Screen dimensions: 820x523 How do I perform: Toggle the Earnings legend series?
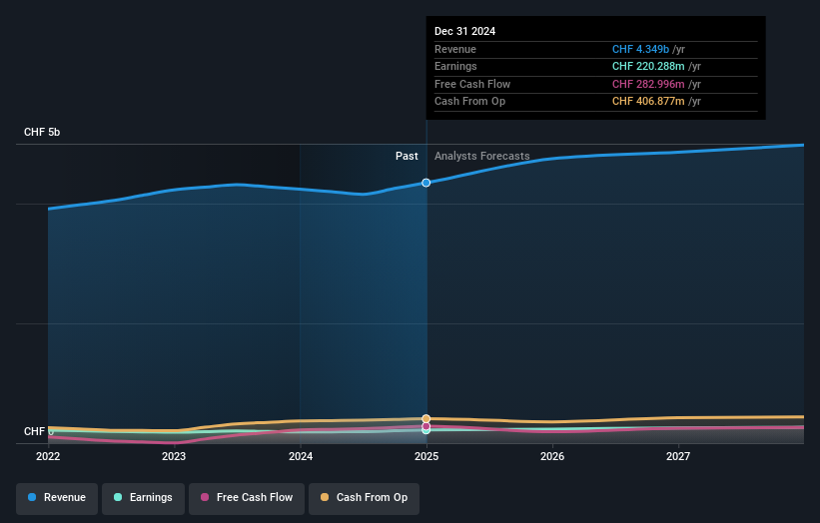coord(143,498)
